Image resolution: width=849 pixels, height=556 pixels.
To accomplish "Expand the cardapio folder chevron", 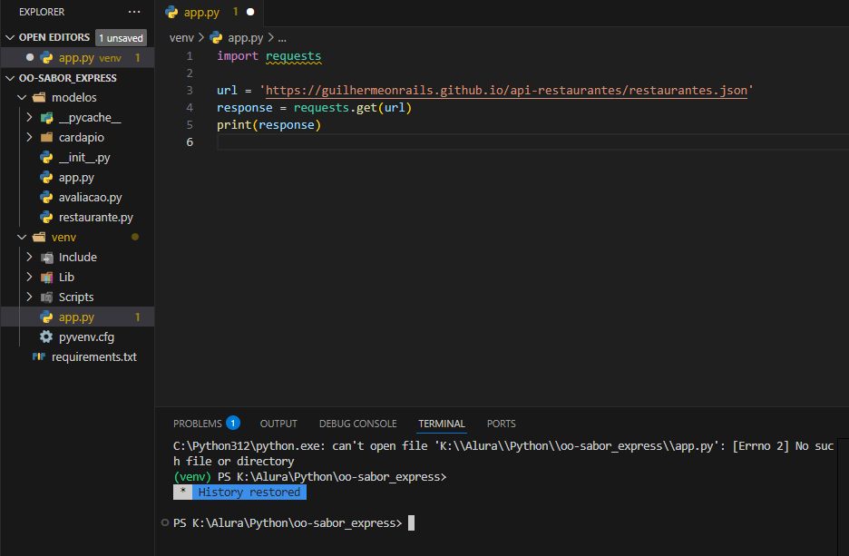I will (x=29, y=138).
